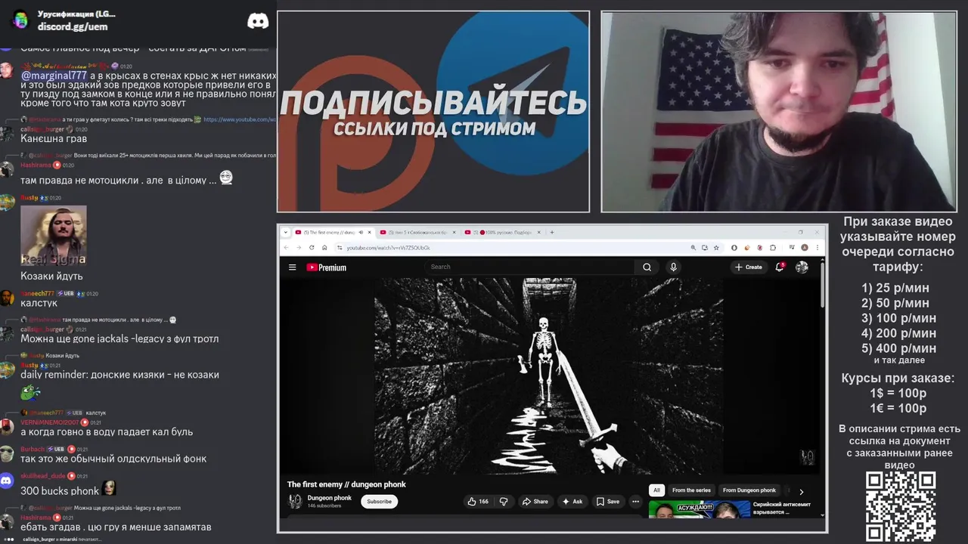Open the YouTube hamburger guide menu
Image resolution: width=968 pixels, height=544 pixels.
pyautogui.click(x=292, y=267)
